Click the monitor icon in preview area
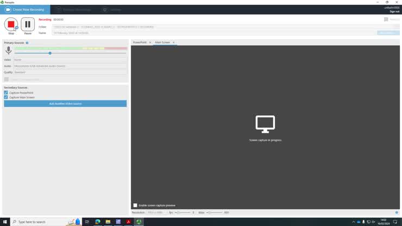The image size is (402, 226). pos(265,124)
